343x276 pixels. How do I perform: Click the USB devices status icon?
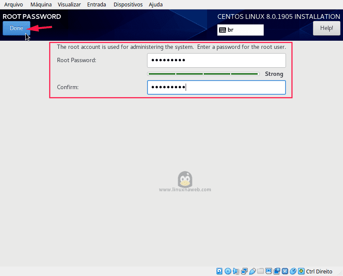252,271
